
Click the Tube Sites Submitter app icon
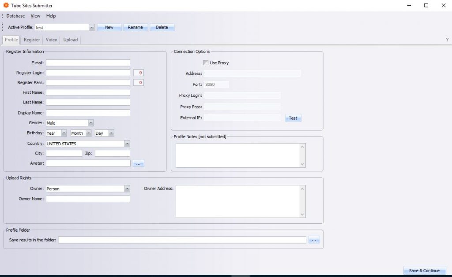click(6, 5)
